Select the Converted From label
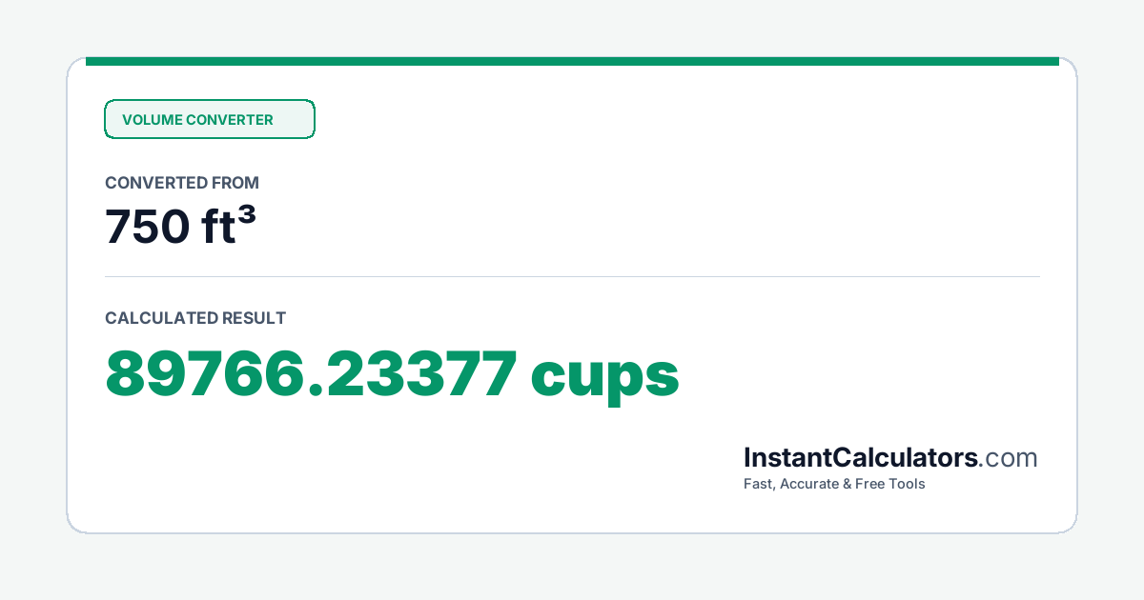 [x=182, y=183]
